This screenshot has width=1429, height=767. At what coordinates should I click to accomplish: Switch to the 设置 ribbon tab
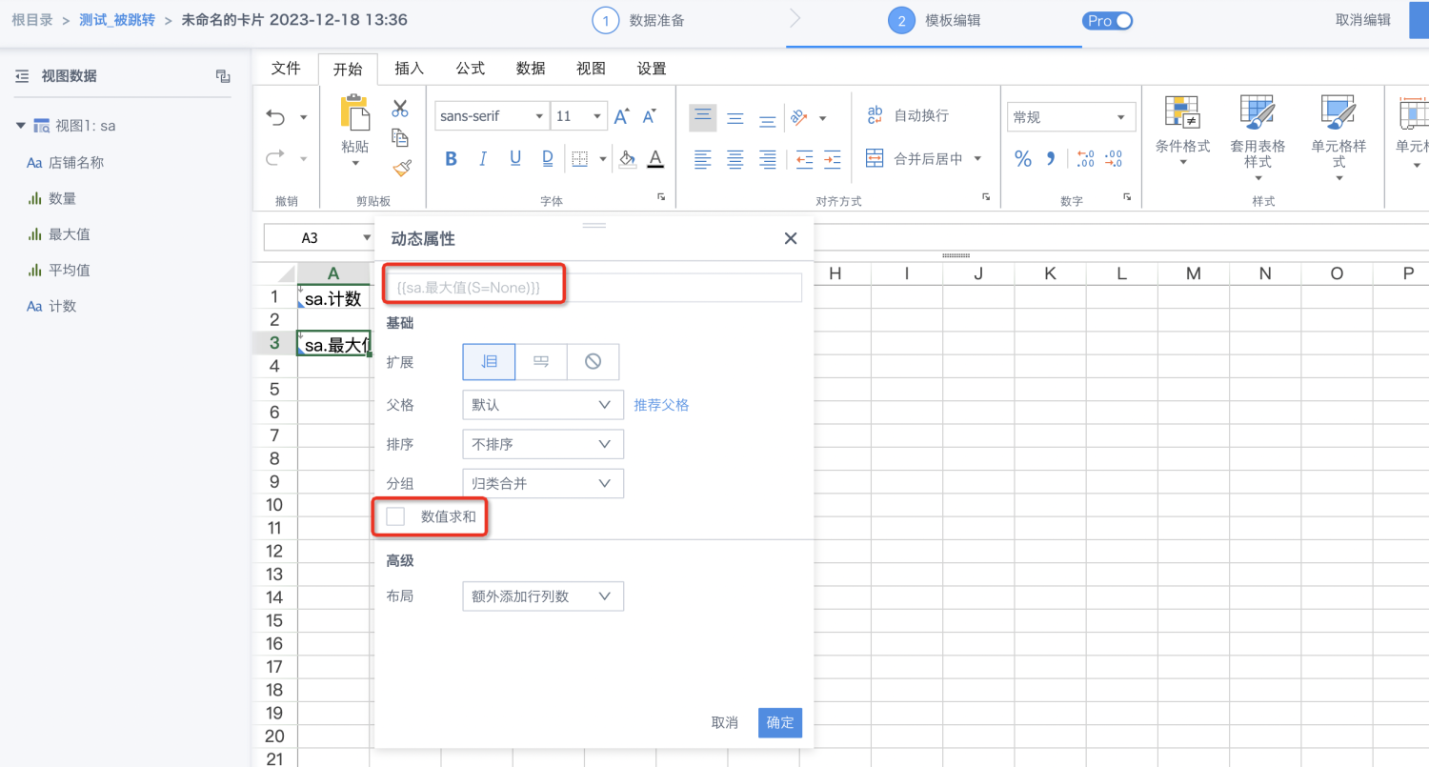click(x=652, y=69)
